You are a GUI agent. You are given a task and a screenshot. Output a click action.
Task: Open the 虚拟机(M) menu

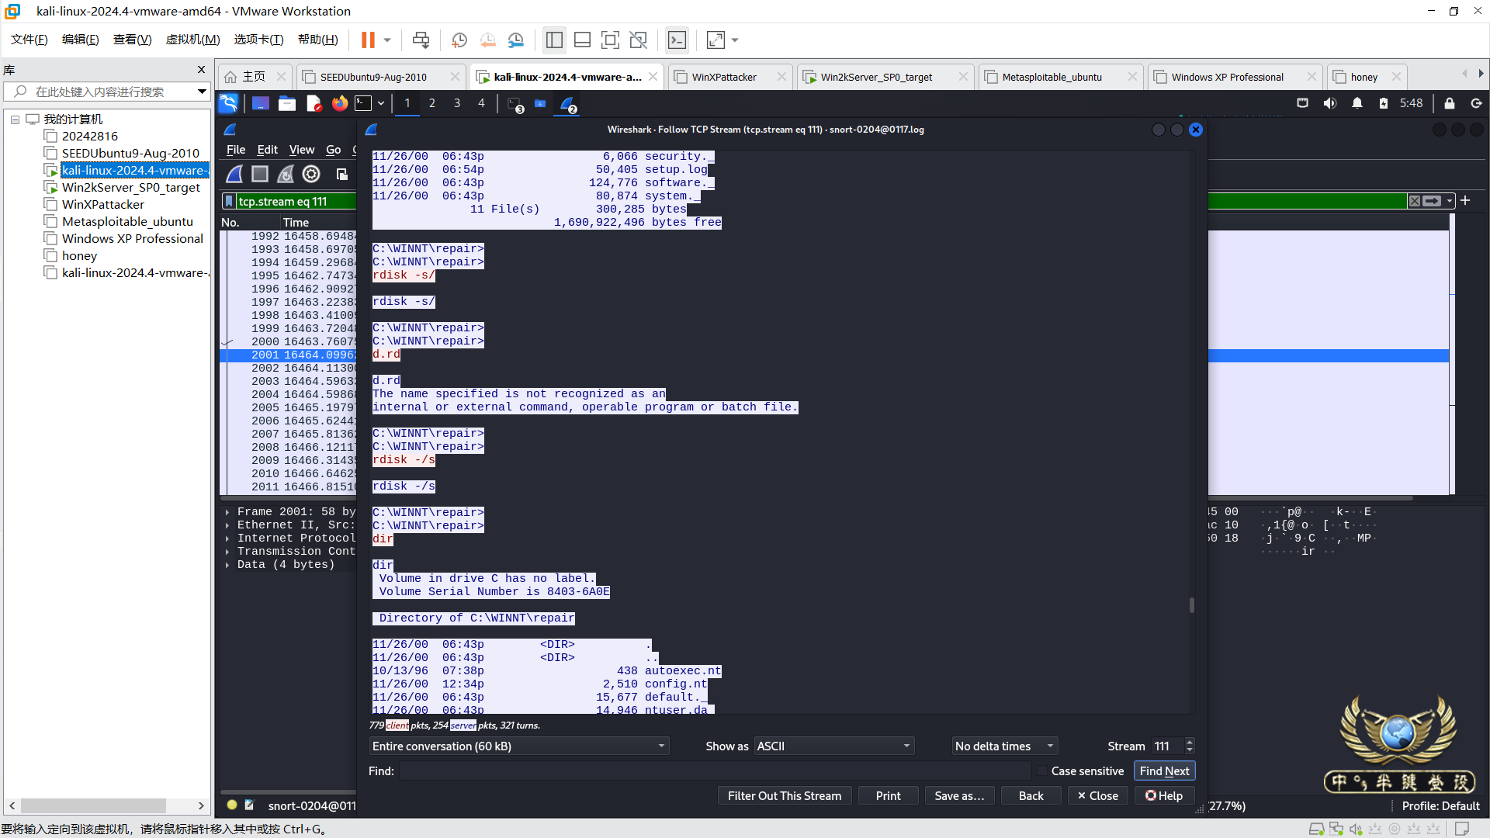tap(192, 40)
